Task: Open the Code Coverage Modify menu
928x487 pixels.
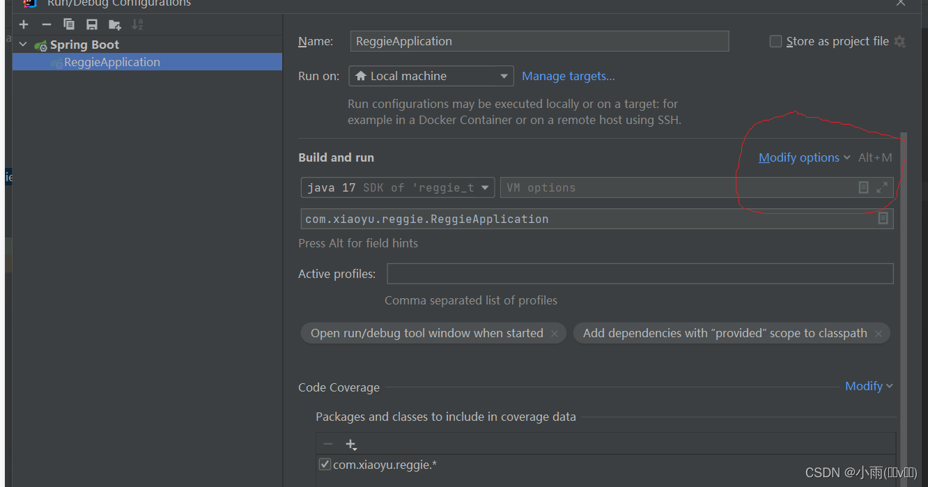Action: point(868,386)
